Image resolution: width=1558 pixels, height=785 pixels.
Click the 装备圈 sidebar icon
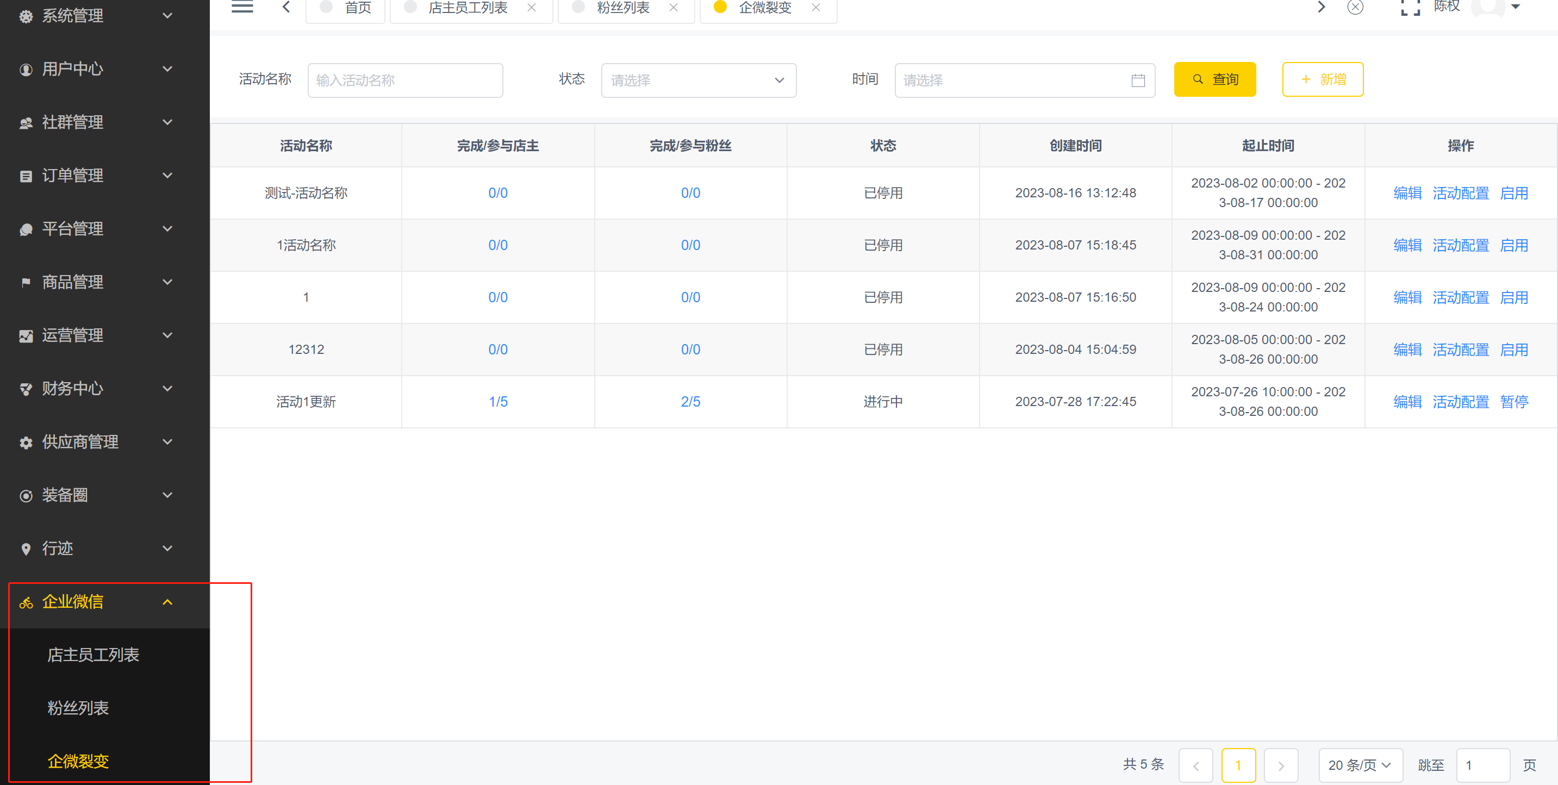tap(26, 496)
